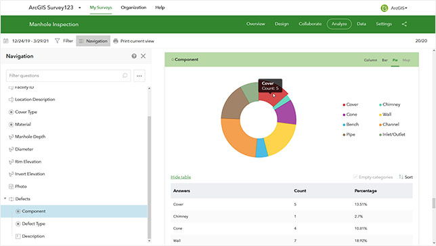This screenshot has width=436, height=246.
Task: Click the Filter funnel icon
Action: coord(58,41)
